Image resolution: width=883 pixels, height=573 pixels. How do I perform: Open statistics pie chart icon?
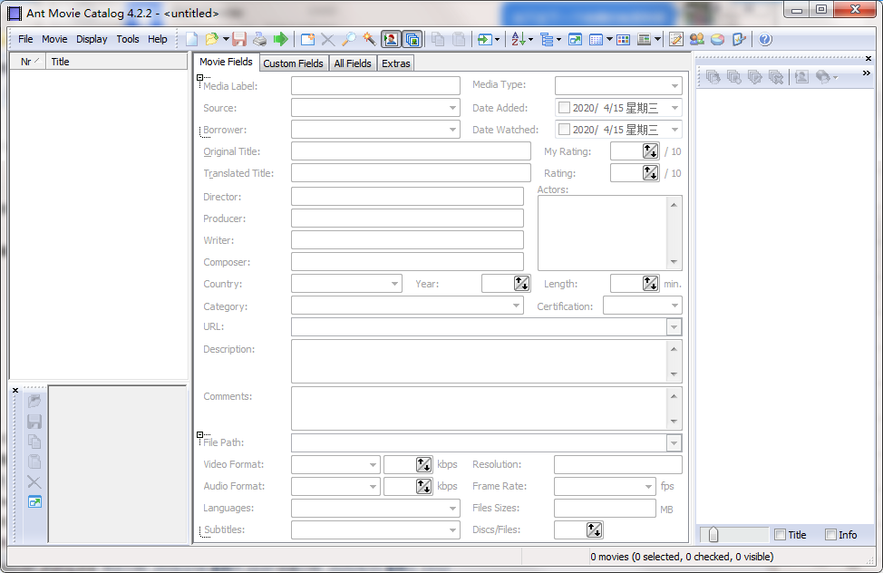(x=717, y=40)
